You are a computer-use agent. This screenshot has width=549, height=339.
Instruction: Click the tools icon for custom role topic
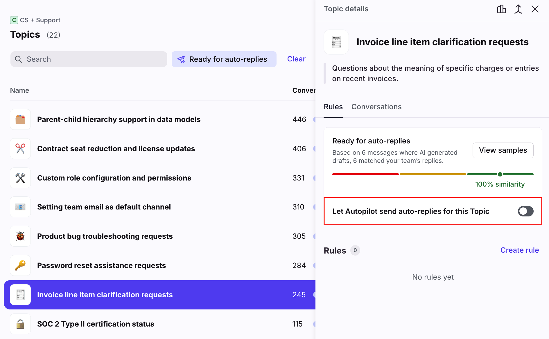pos(20,178)
